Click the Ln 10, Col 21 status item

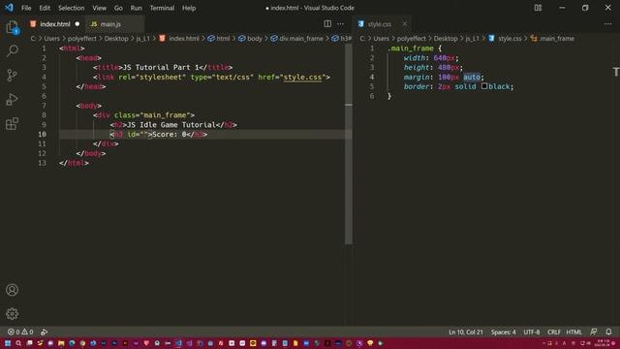pos(466,332)
